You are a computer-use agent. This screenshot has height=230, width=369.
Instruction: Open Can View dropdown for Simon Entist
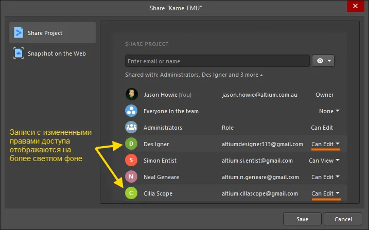point(324,161)
